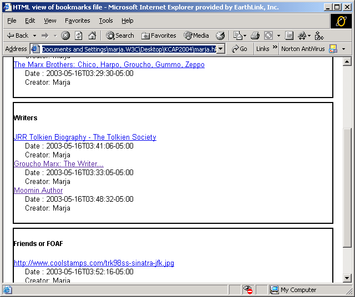Open the Norton AntiVirus dropdown
This screenshot has width=355, height=297.
pyautogui.click(x=343, y=49)
